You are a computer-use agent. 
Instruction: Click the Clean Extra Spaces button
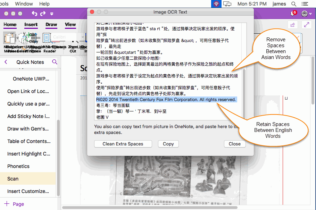point(123,144)
